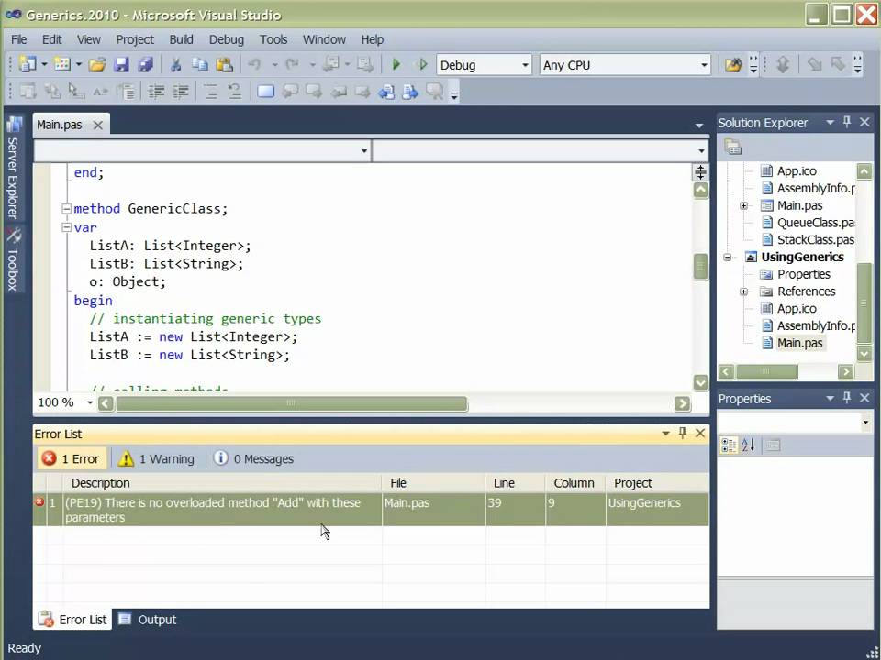Open the Server Explorer side tab
Viewport: 881px width, 660px height.
pyautogui.click(x=14, y=168)
